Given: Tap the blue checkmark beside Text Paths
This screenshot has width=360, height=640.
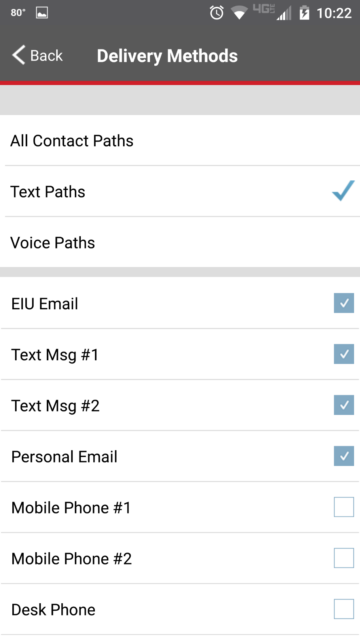Looking at the screenshot, I should coord(343,191).
